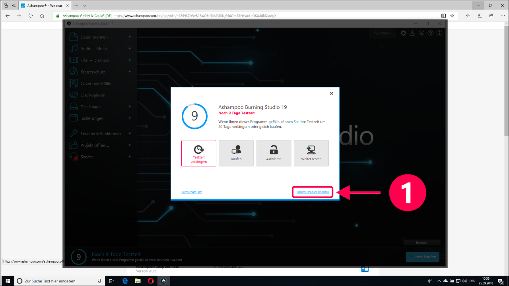Screen dimensions: 509x286
Task: Open Opera from the taskbar
Action: click(x=151, y=281)
